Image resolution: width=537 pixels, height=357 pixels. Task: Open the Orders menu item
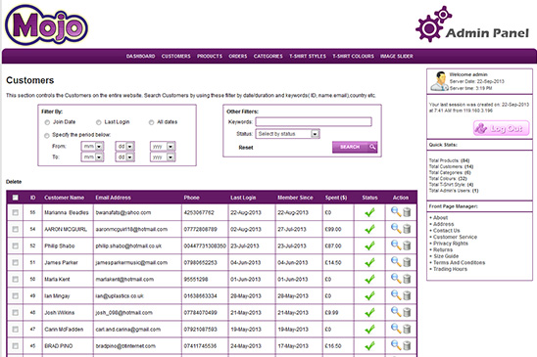tap(238, 56)
